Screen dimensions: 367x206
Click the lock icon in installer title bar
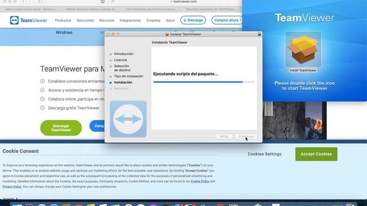pyautogui.click(x=259, y=34)
